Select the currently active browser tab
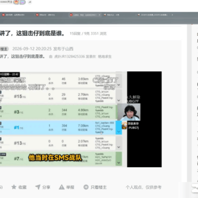Image resolution: width=198 pixels, height=198 pixels. click(x=85, y=15)
